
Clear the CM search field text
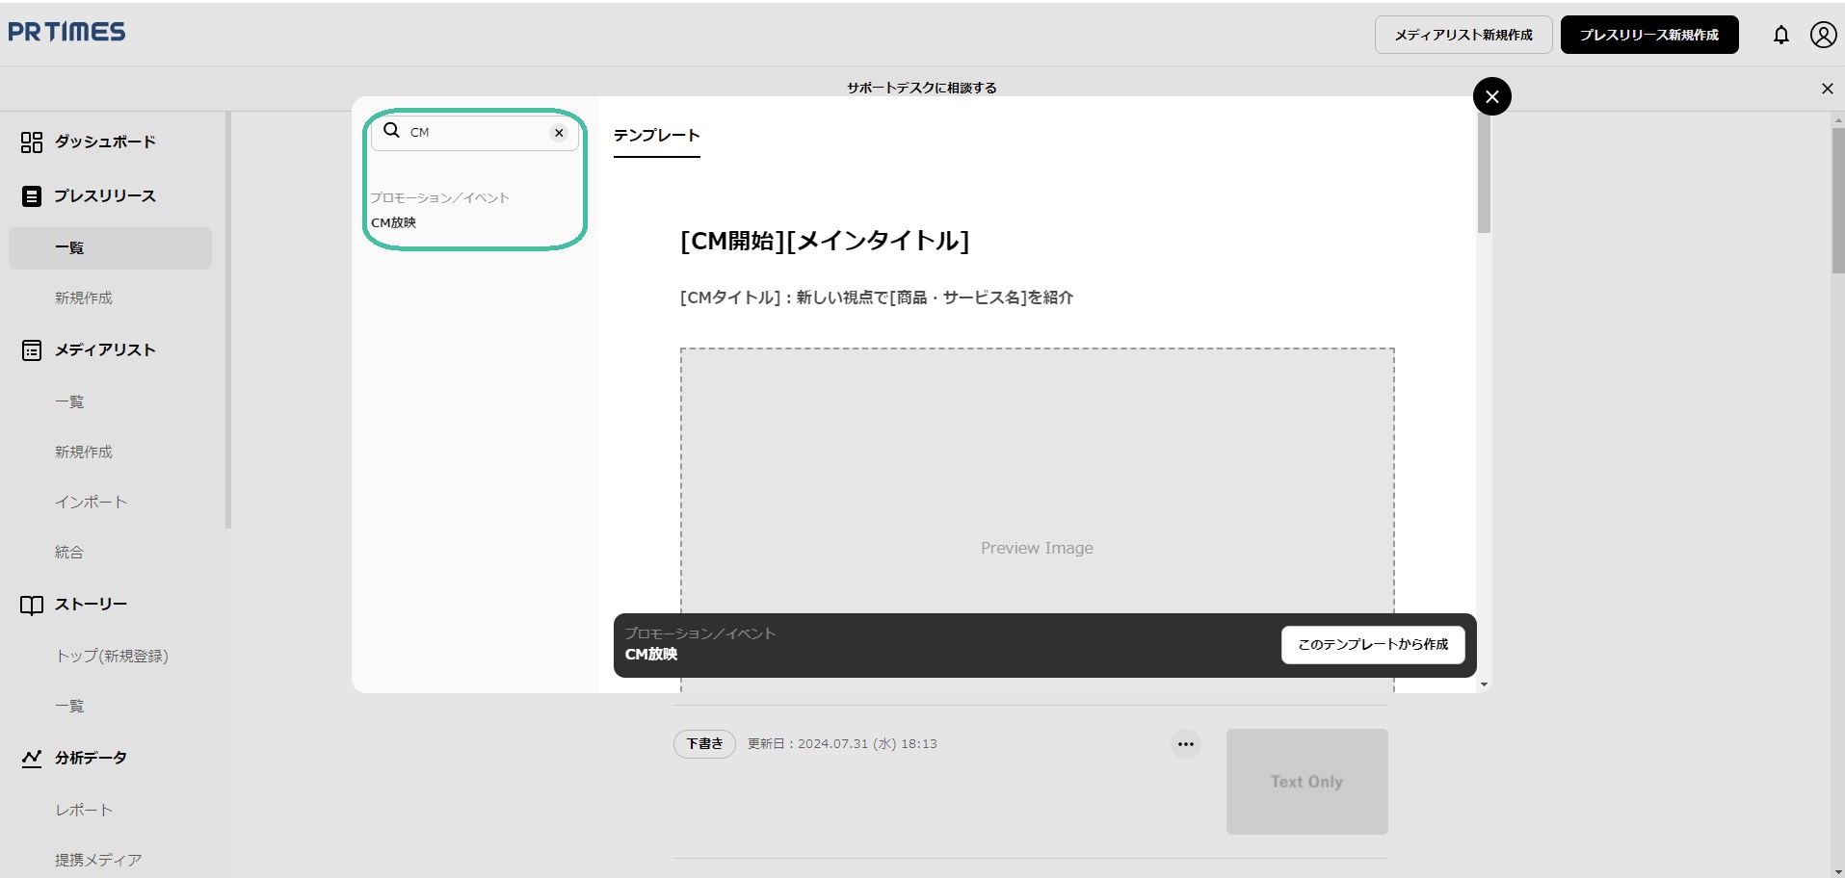(559, 133)
